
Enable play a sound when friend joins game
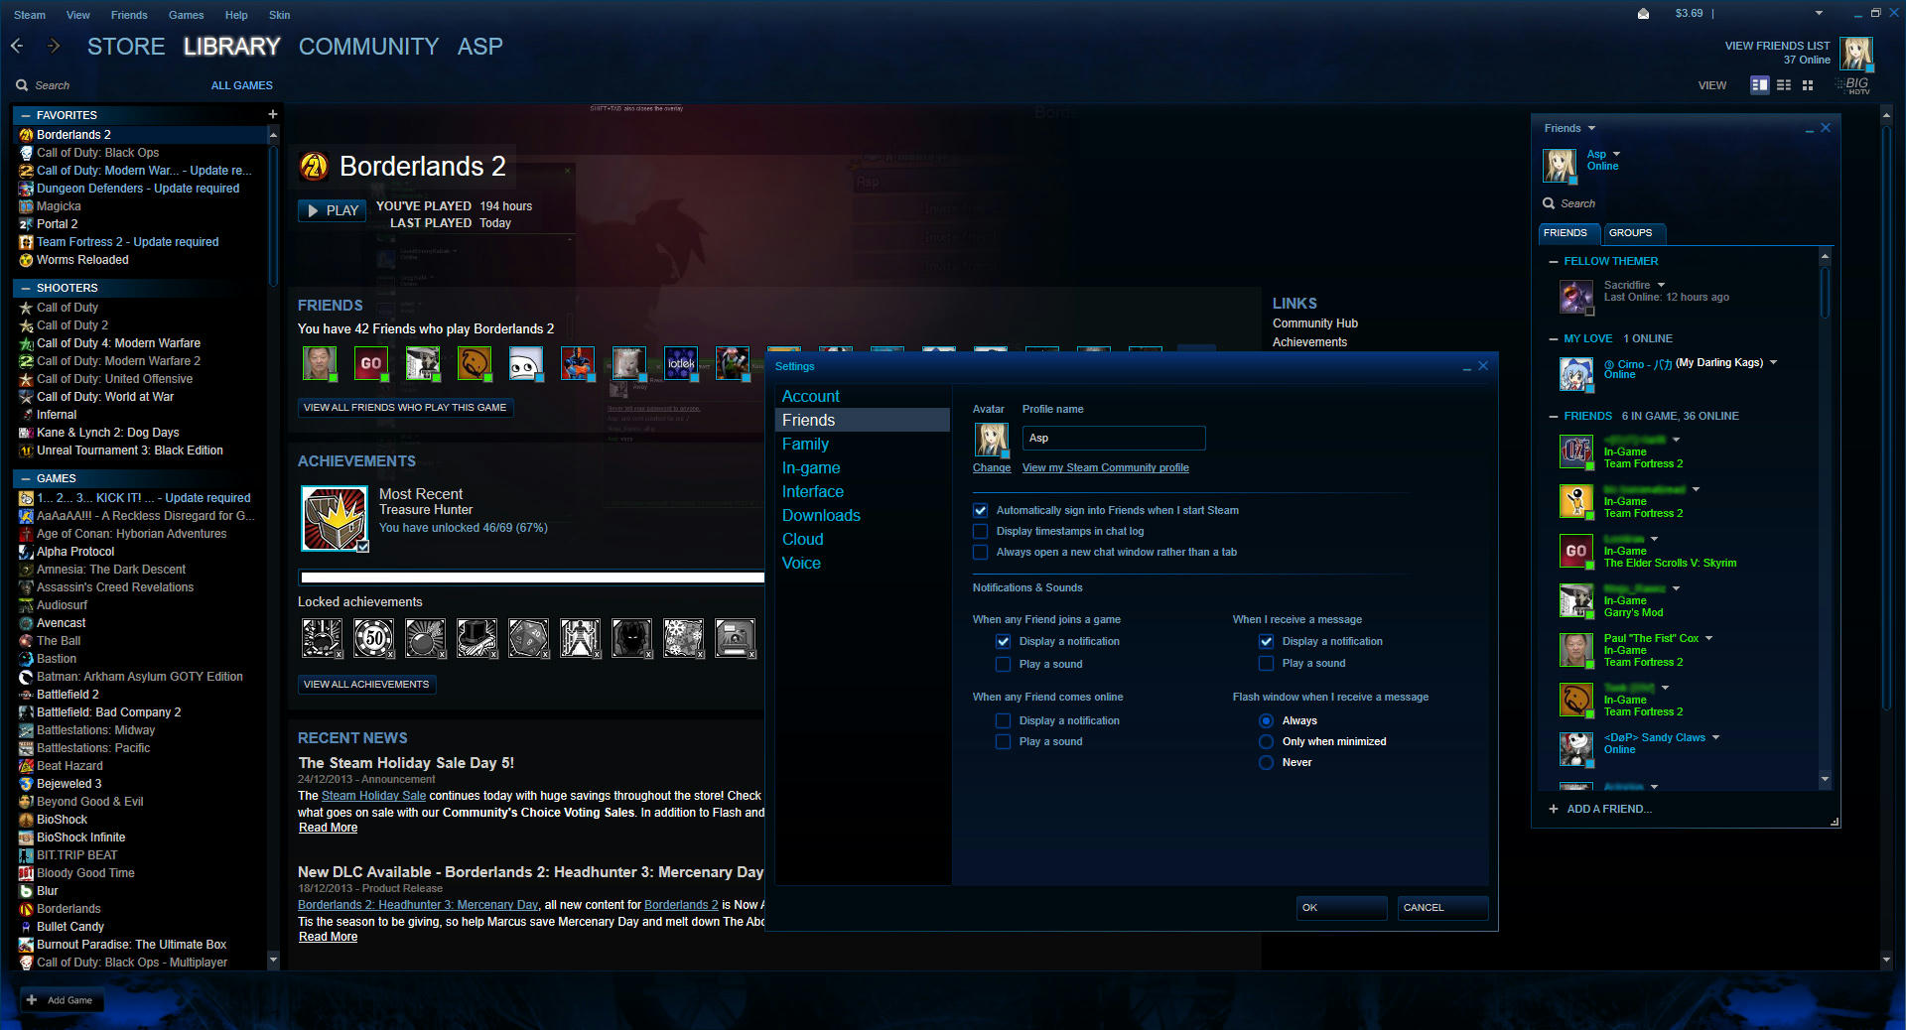click(1004, 664)
